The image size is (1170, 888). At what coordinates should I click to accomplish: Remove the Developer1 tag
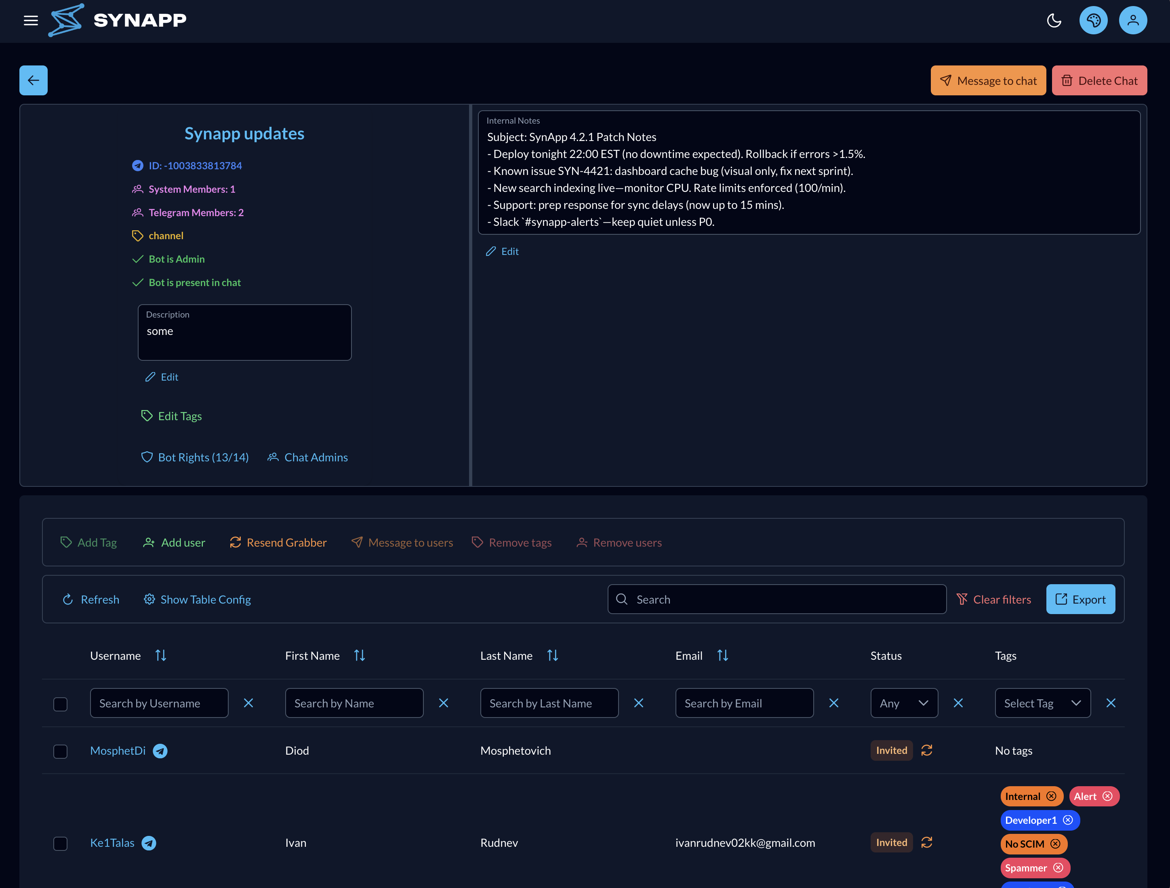[x=1067, y=820]
